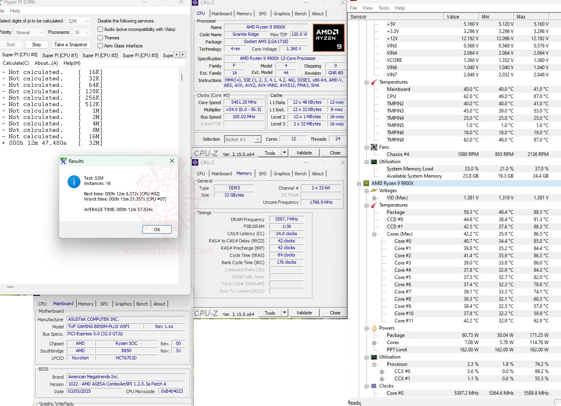Click Close in the CPU-Z Memory window
The height and width of the screenshot is (406, 561).
[x=335, y=313]
